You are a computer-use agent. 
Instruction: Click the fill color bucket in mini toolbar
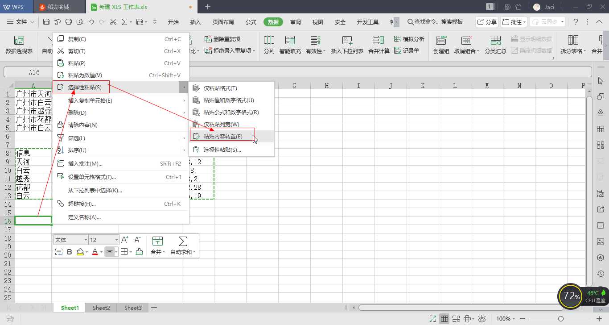tap(80, 252)
